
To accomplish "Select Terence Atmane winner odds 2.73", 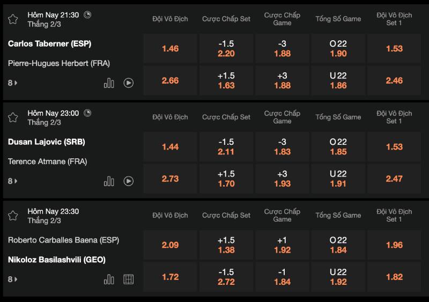I will (x=170, y=179).
